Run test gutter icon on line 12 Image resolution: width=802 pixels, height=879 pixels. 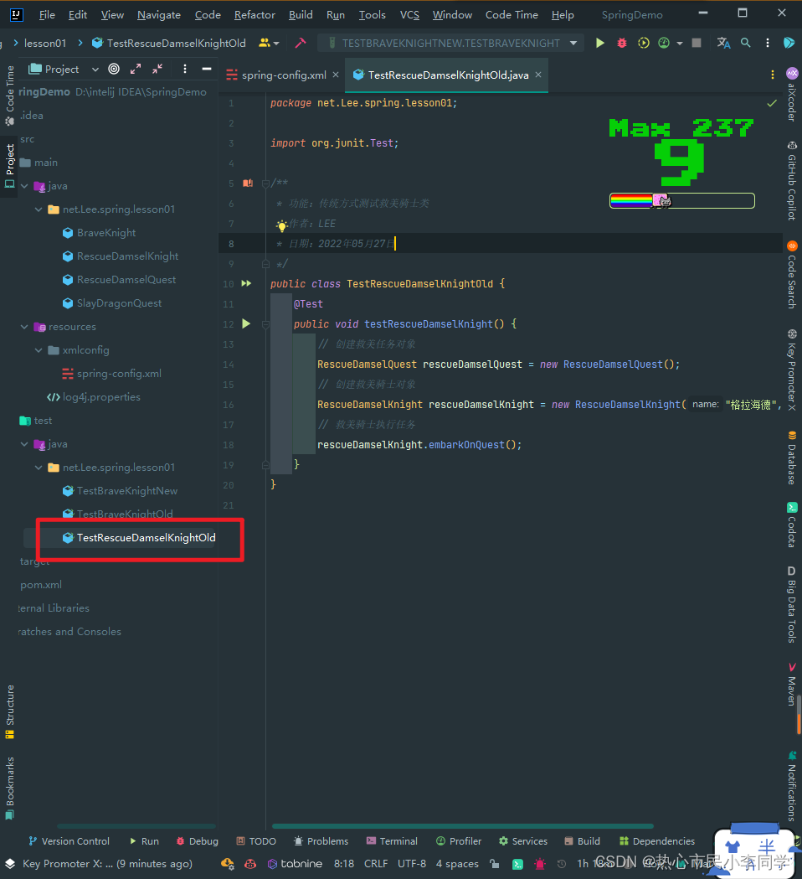[x=246, y=323]
